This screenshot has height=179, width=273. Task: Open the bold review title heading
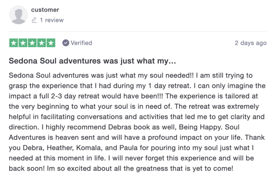coord(92,61)
